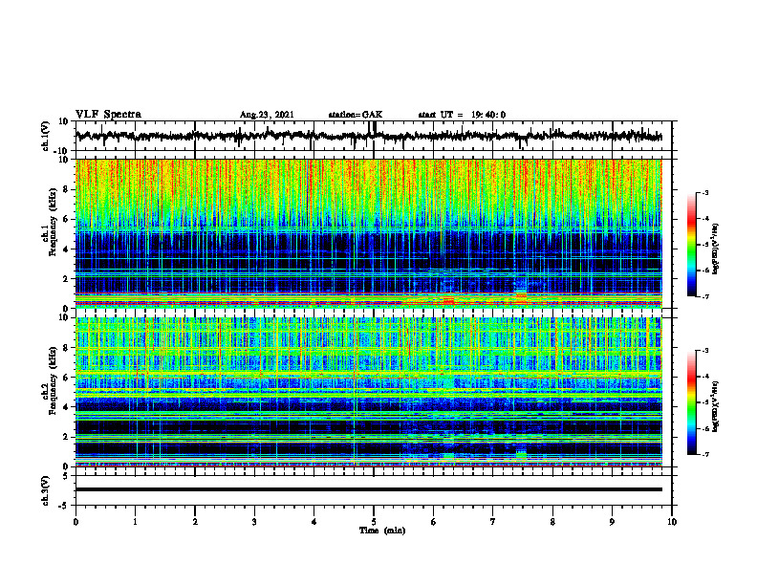Click time-axis tick label "1" at bottom
Image resolution: width=757 pixels, height=585 pixels.
(x=135, y=522)
